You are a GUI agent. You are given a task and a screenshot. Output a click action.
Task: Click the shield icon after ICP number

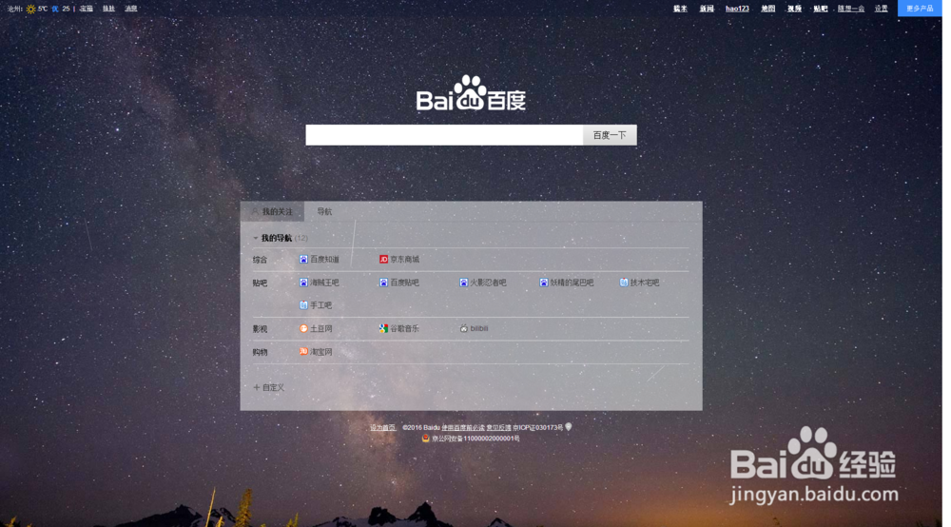[569, 427]
